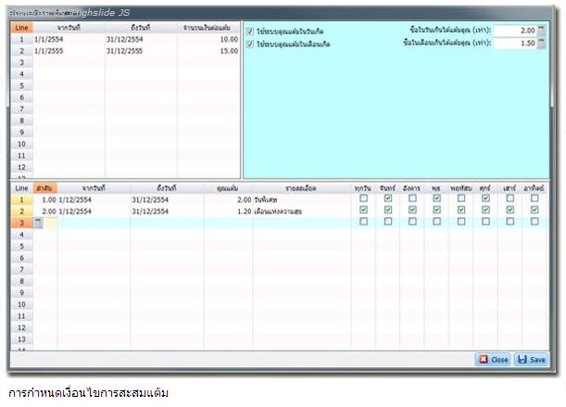The height and width of the screenshot is (407, 566).
Task: Toggle the birthday points multiplier checkbox (วันเกิด)
Action: point(250,32)
